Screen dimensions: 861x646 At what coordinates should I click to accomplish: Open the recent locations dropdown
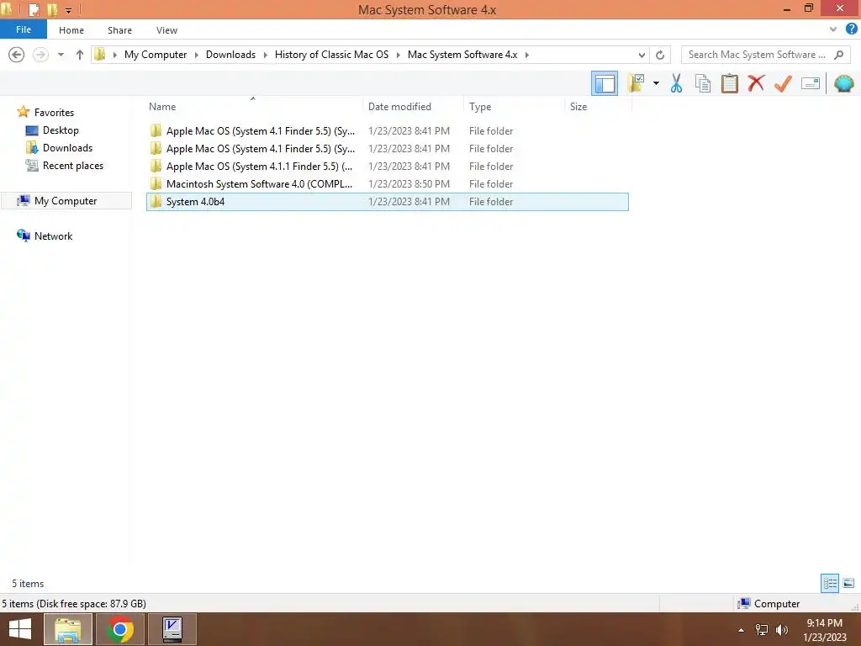point(61,55)
